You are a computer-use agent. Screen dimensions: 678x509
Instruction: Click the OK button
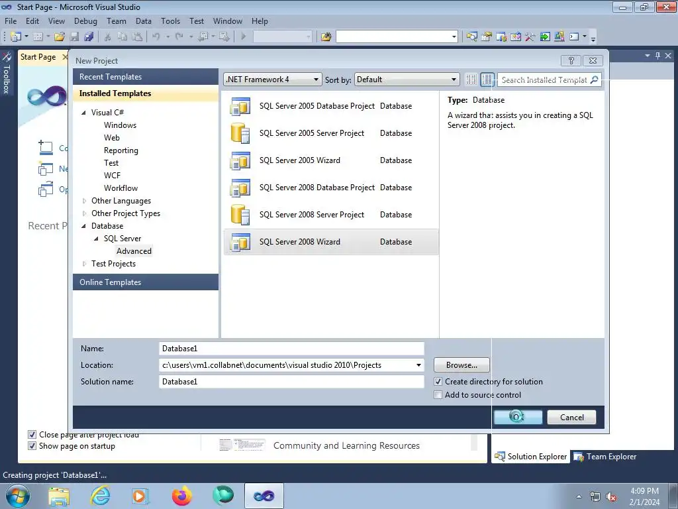(518, 418)
